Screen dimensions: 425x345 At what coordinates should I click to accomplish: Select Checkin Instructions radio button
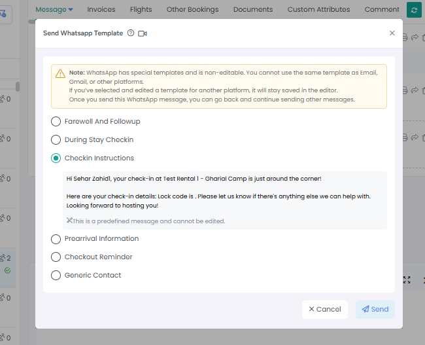tap(56, 158)
